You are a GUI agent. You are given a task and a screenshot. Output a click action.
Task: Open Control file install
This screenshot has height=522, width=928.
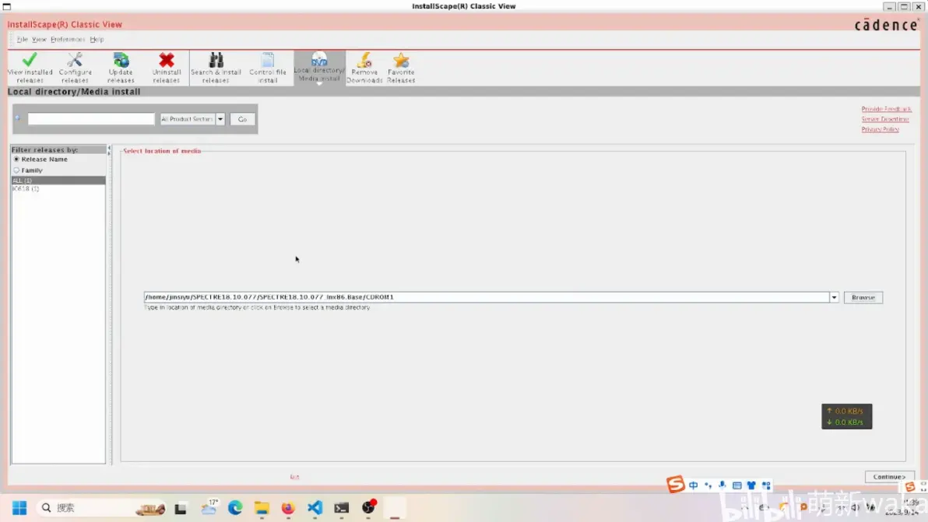[268, 68]
